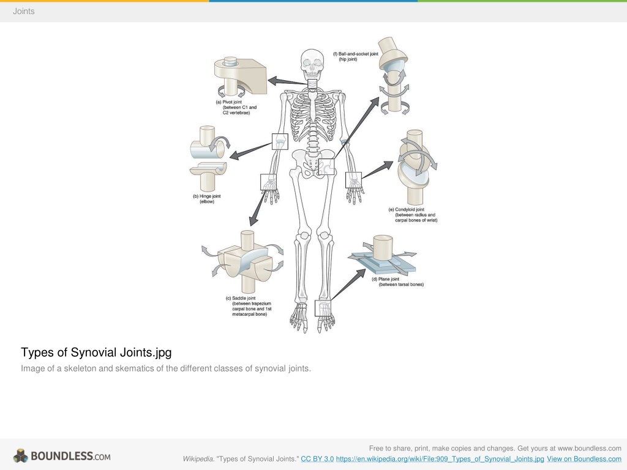Click the Boundless.com logo

click(x=62, y=456)
